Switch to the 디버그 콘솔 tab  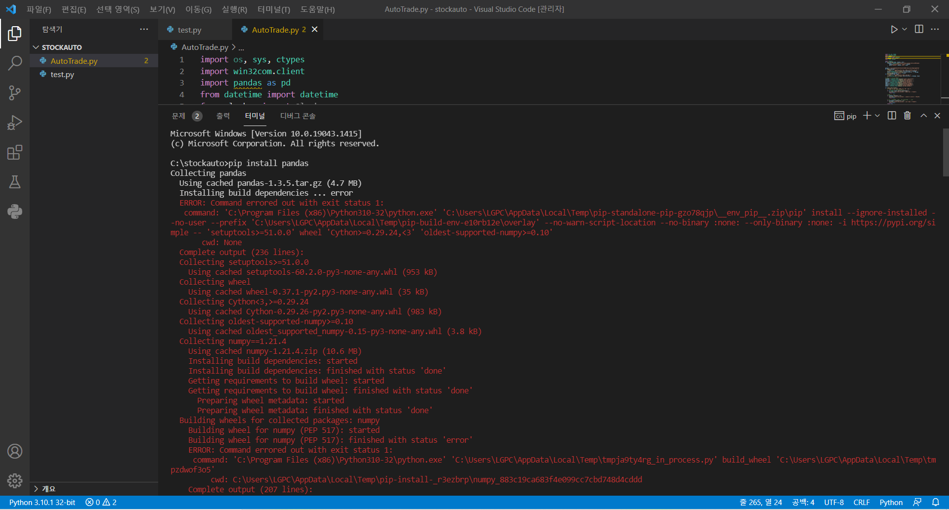point(298,116)
